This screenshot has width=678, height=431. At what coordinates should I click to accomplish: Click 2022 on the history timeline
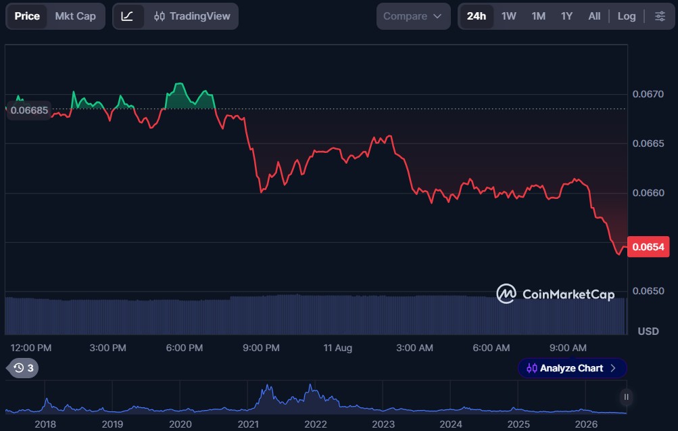pyautogui.click(x=316, y=424)
